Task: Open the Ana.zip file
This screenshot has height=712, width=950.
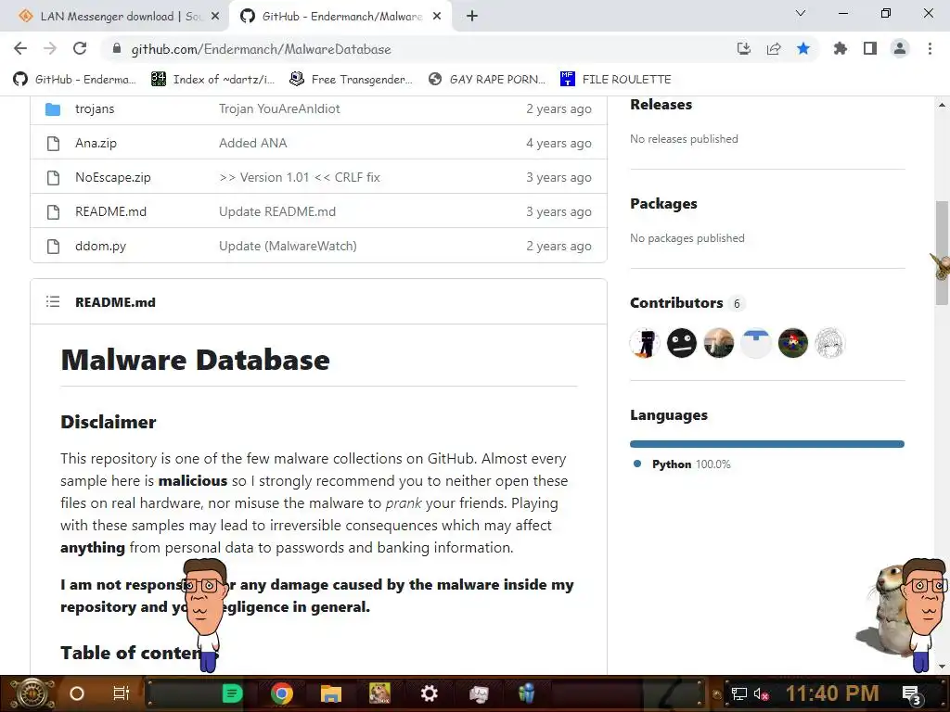Action: [96, 144]
